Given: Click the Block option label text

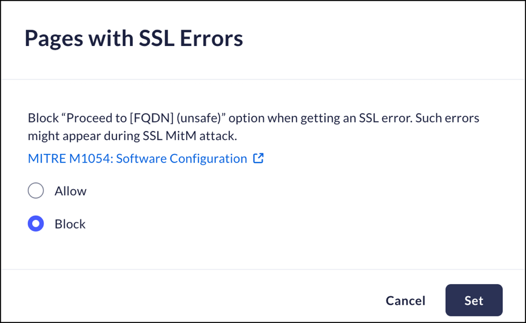Looking at the screenshot, I should (70, 224).
